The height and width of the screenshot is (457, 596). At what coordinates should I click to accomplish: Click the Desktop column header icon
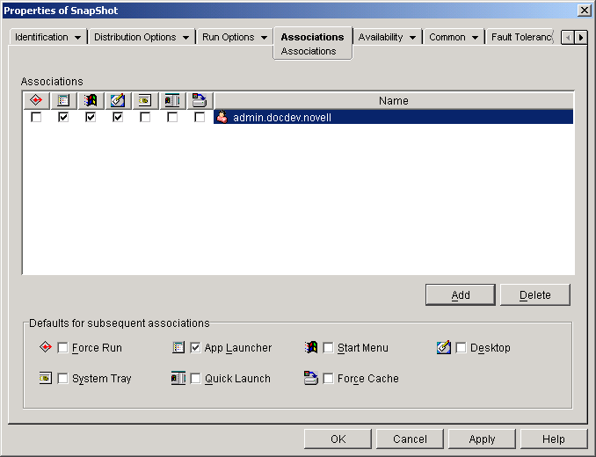point(118,101)
